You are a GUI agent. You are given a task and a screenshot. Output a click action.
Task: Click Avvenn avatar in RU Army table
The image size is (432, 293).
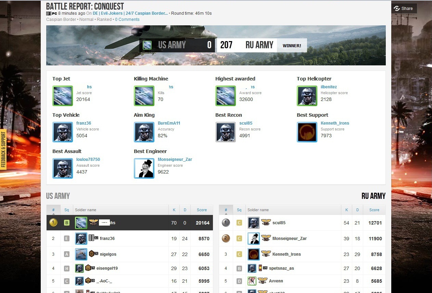click(252, 281)
